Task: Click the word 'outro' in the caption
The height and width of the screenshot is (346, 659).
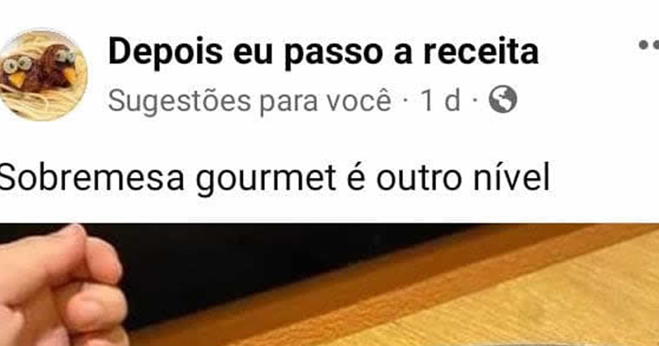Action: [416, 178]
